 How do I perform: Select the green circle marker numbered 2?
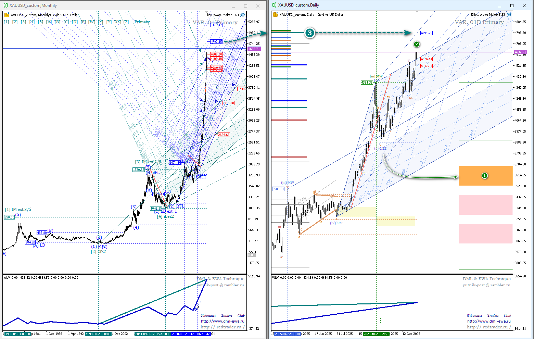pos(416,44)
